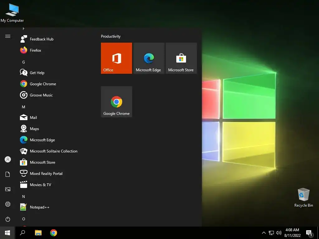Open the user account icon
This screenshot has width=319, height=239.
pyautogui.click(x=8, y=159)
